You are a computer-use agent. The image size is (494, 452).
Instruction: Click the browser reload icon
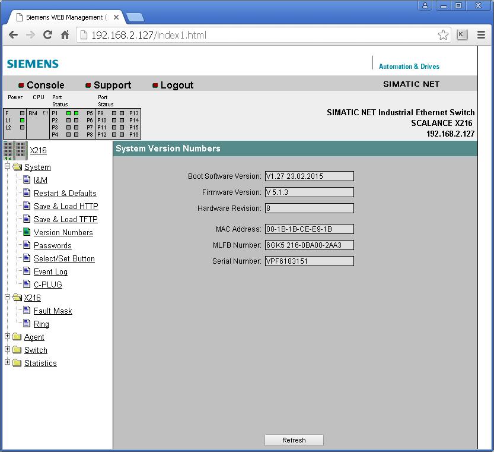[48, 35]
